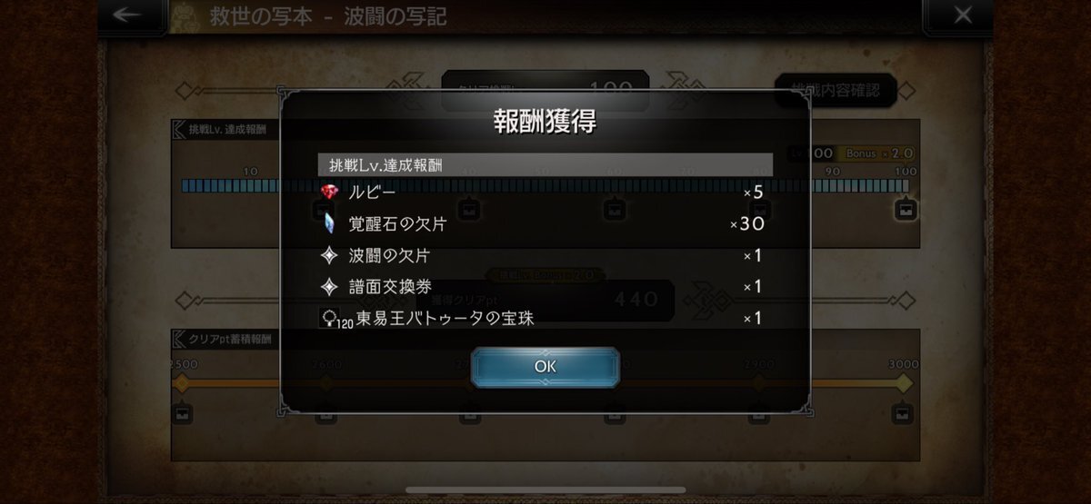Select the 波闘の欠片 star icon
This screenshot has height=504, width=1091.
329,256
